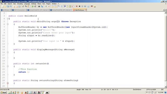
Task: Collapse the returnInt fold on line 21
Action: coord(8,66)
